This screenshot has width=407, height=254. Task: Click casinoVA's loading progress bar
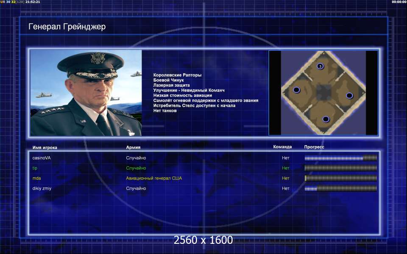point(341,158)
